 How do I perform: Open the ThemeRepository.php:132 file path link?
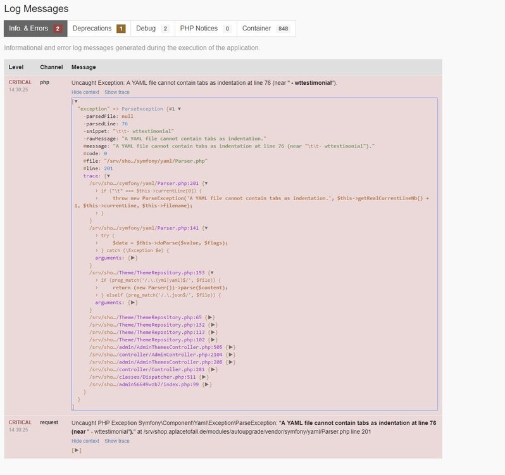[147, 325]
